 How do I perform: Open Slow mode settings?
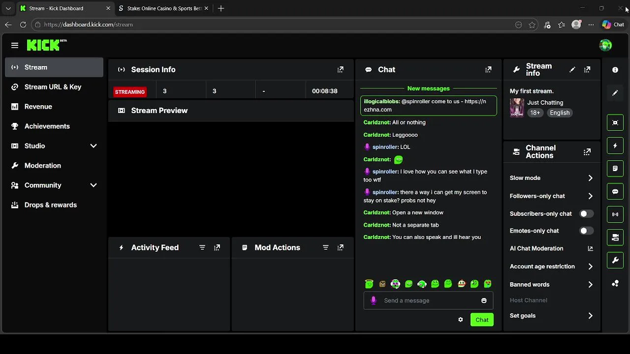click(x=552, y=178)
